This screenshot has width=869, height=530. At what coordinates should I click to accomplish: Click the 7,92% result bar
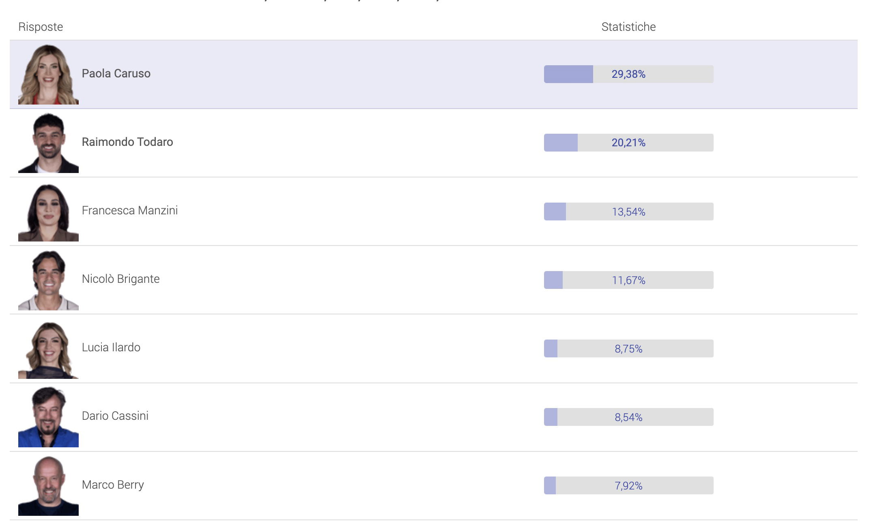coord(628,485)
